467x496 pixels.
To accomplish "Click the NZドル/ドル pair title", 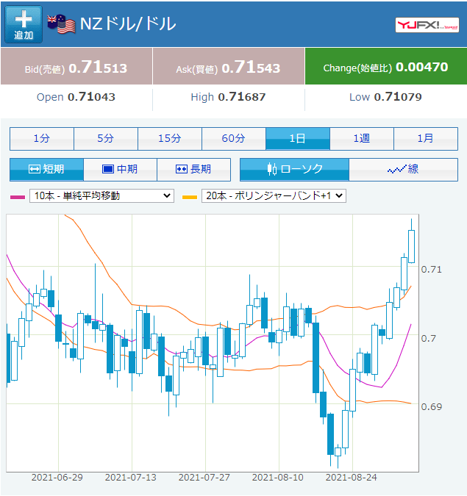I will (x=128, y=24).
